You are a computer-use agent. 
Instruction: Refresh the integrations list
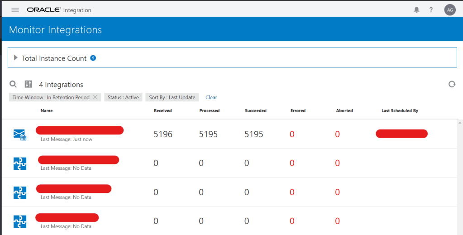click(x=451, y=84)
